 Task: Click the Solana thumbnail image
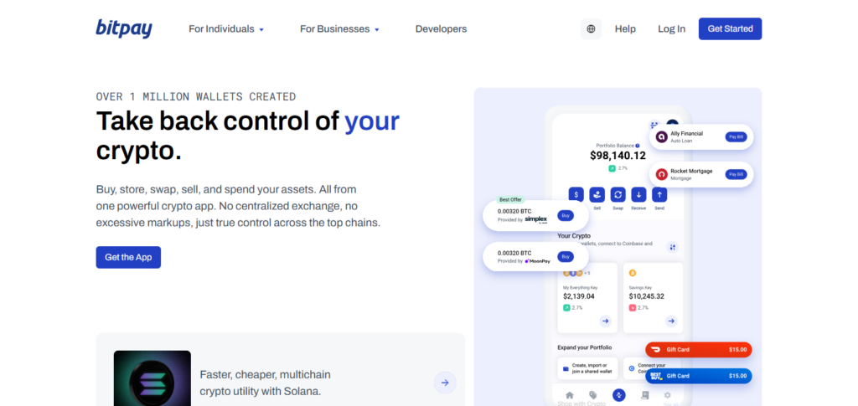pyautogui.click(x=152, y=380)
